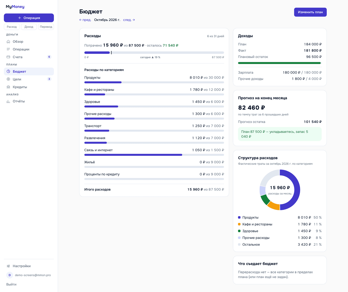Screen dimensions: 348x292
Task: Click the Зарплата income row label
Action: [x=246, y=72]
